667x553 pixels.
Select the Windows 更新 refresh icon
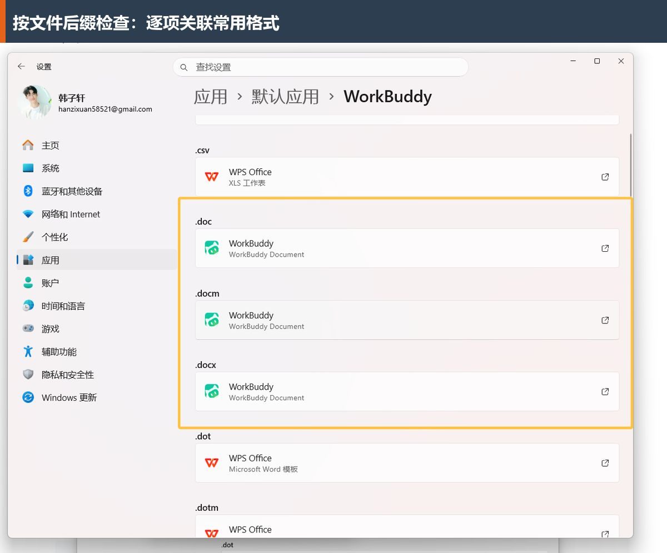pos(28,397)
